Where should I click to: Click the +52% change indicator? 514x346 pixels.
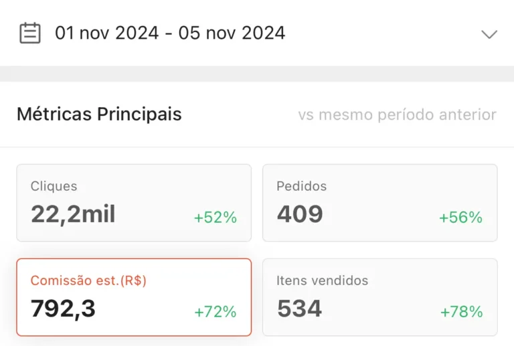pyautogui.click(x=215, y=218)
